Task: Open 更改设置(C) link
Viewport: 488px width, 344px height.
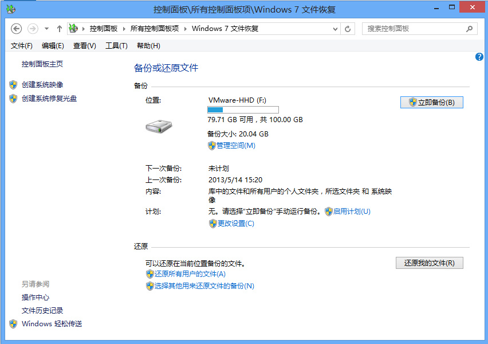Action: click(235, 224)
